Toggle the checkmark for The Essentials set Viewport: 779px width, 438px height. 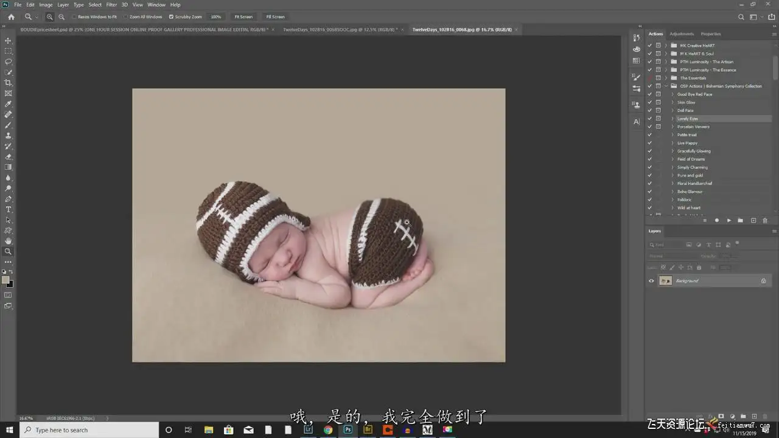click(x=650, y=78)
